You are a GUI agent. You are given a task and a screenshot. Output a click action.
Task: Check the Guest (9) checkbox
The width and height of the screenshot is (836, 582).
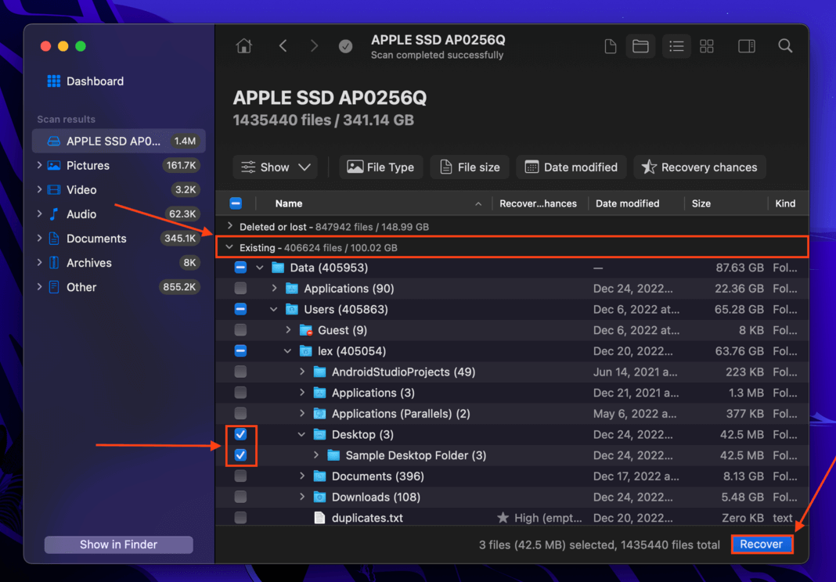[x=240, y=330]
